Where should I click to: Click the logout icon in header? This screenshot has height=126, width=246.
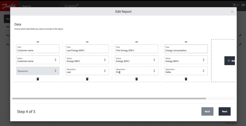click(243, 5)
